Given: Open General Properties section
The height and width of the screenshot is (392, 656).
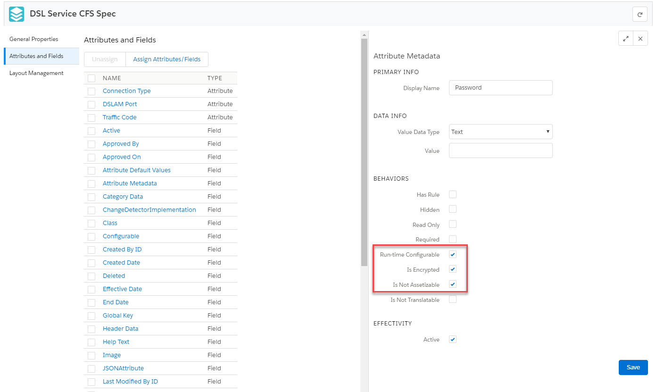Looking at the screenshot, I should coord(34,39).
